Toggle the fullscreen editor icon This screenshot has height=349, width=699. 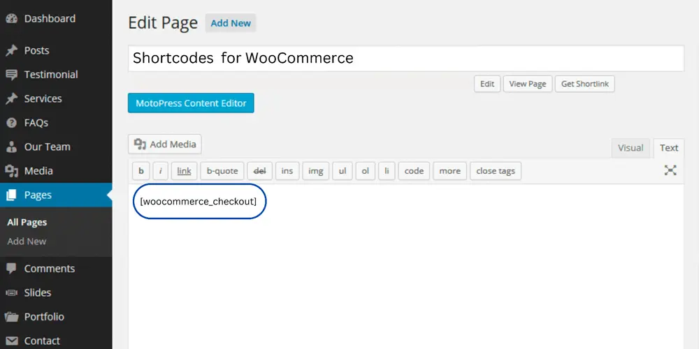670,170
